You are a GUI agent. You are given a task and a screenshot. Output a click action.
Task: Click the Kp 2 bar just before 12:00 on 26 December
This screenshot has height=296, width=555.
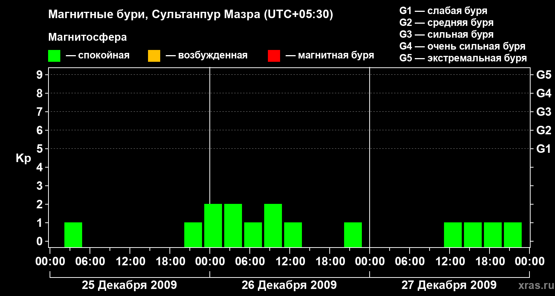pos(273,225)
